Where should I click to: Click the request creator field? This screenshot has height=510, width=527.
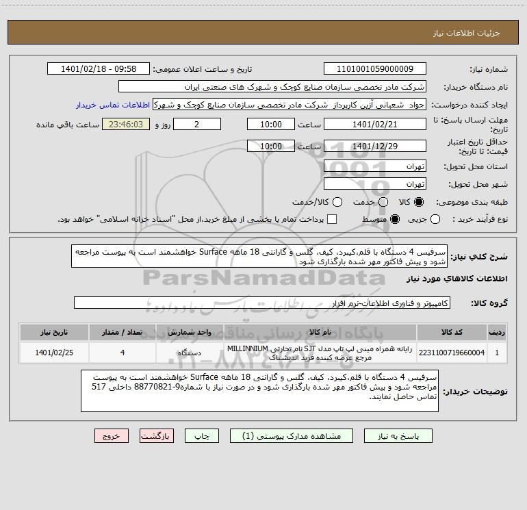[x=290, y=105]
